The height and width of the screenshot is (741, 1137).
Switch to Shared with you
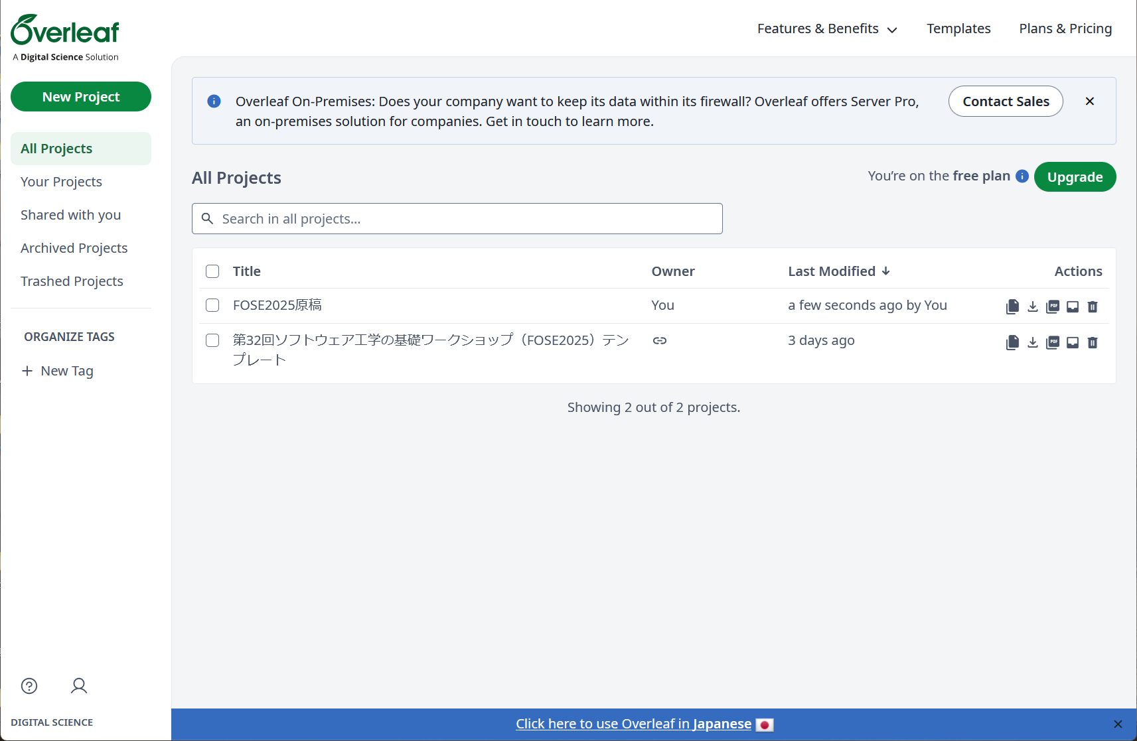81,215
